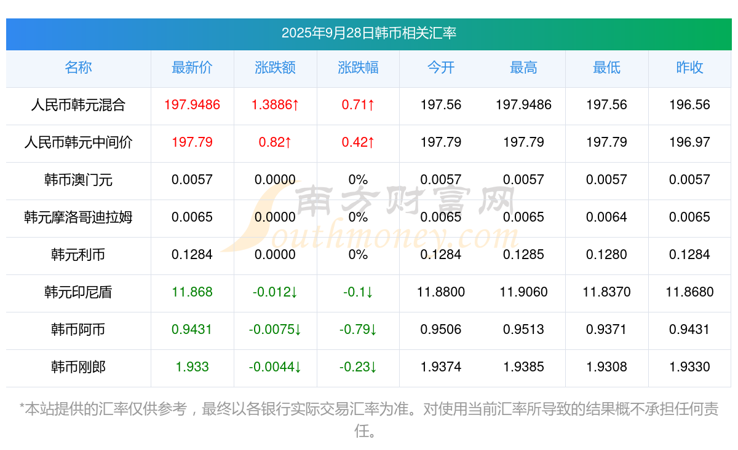
Task: Click the change percent -0.1↓
Action: (358, 292)
